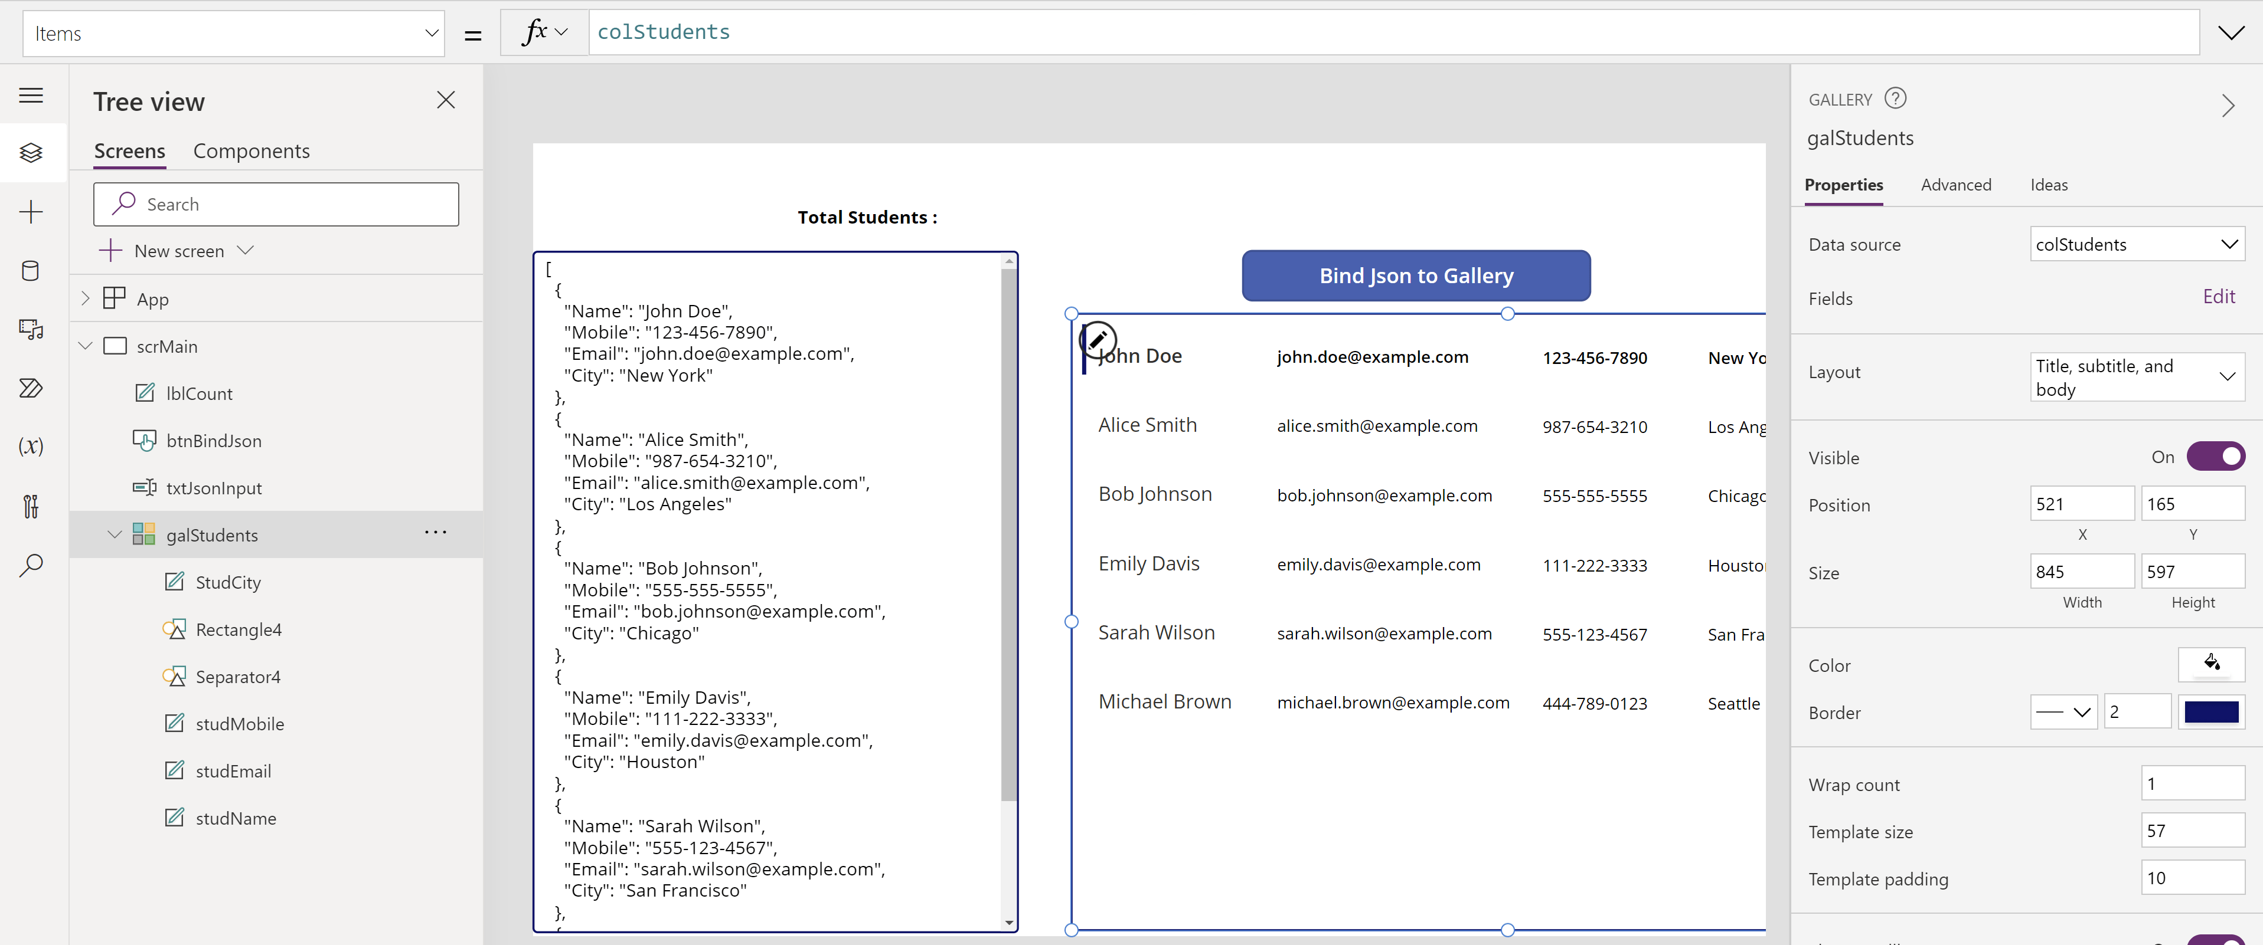The width and height of the screenshot is (2263, 945).
Task: Open the Data source colStudents dropdown
Action: coord(2137,244)
